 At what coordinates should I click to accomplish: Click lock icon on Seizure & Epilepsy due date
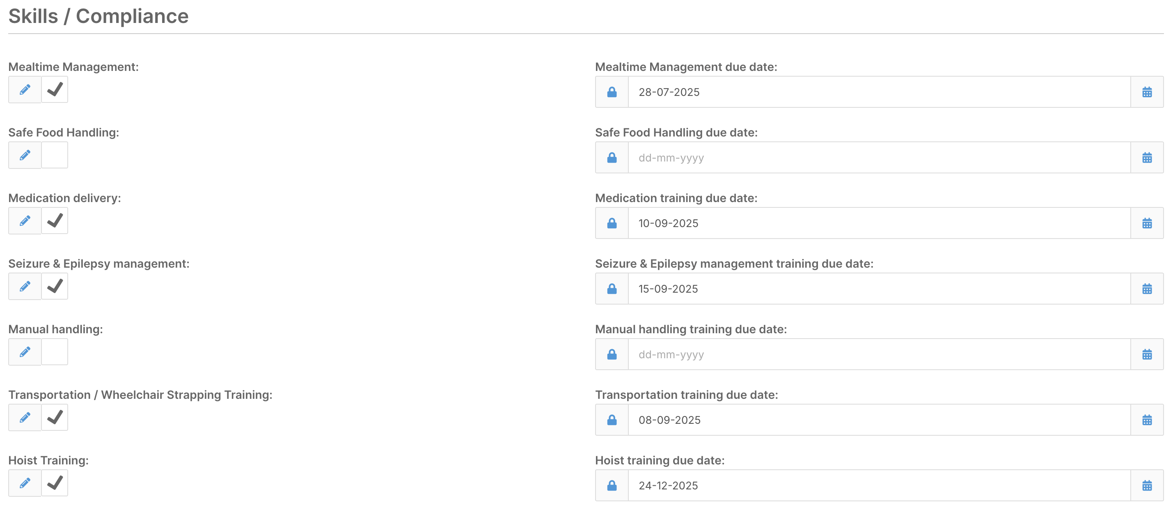click(612, 289)
